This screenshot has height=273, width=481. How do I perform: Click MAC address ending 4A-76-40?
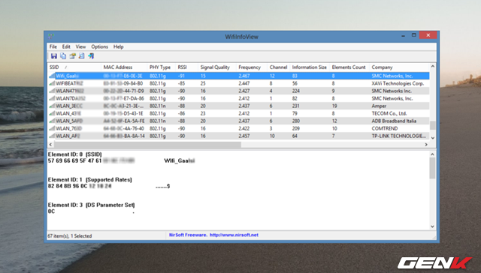click(x=123, y=128)
